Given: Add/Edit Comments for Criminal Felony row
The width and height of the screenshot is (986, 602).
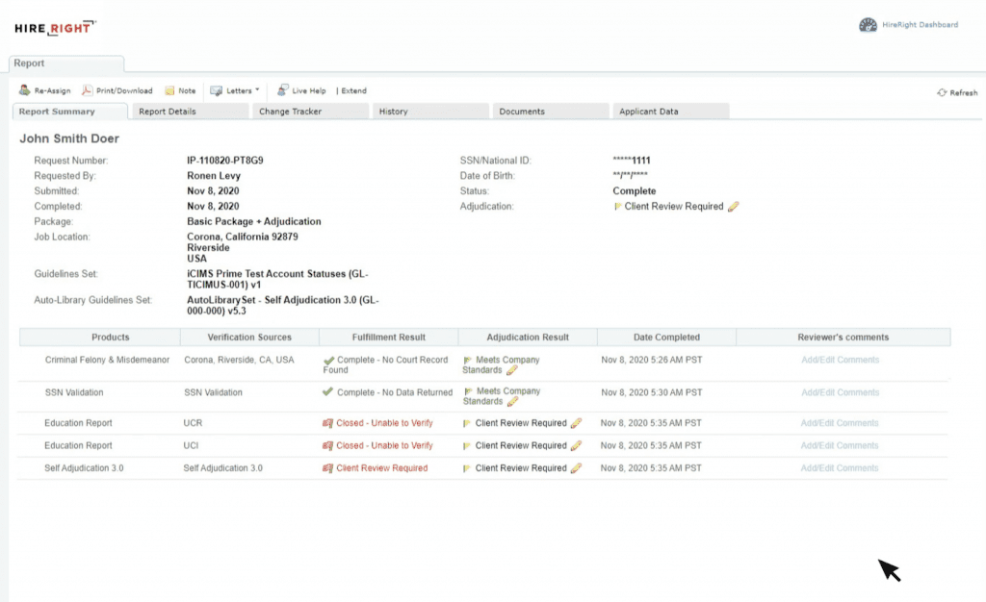Looking at the screenshot, I should pos(840,361).
